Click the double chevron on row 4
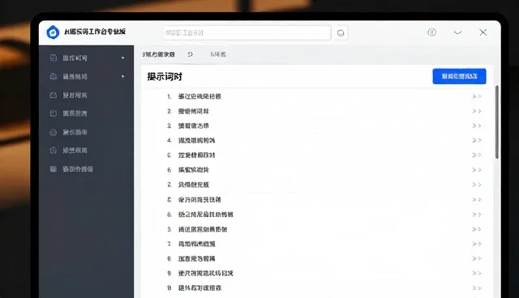 (476, 140)
